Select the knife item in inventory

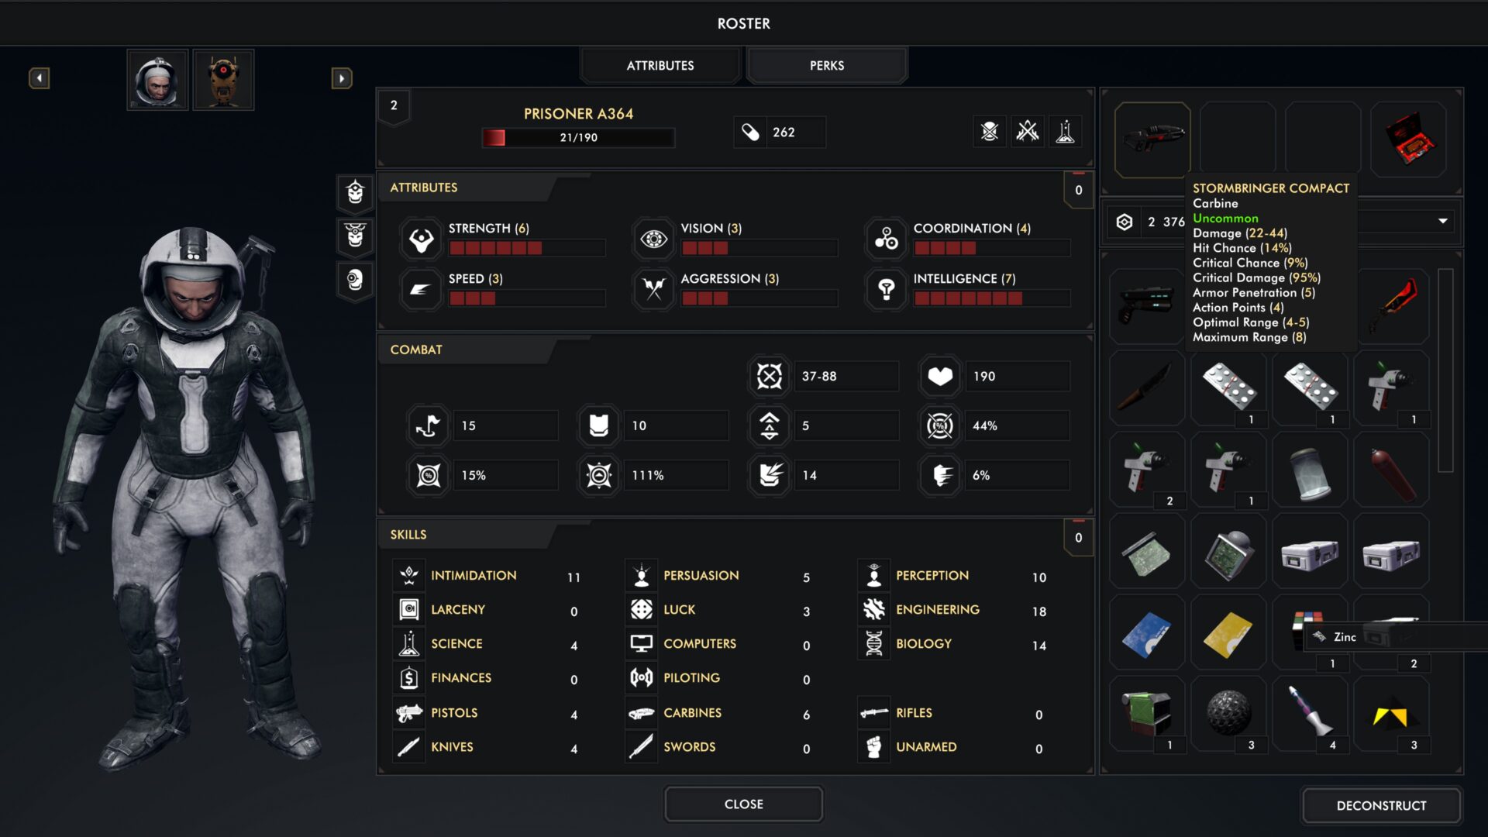pyautogui.click(x=1146, y=387)
